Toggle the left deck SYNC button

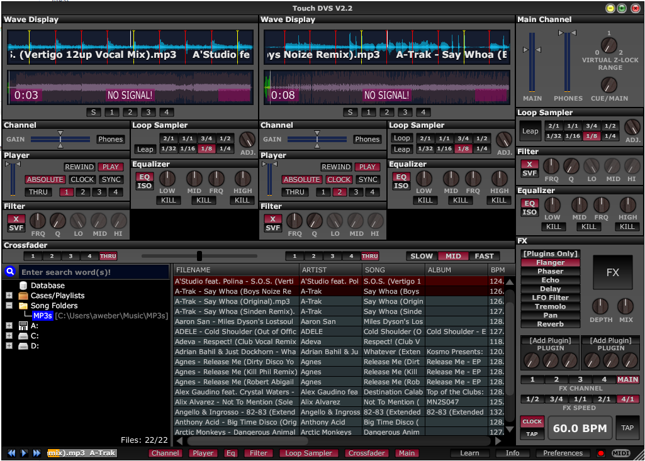(111, 179)
